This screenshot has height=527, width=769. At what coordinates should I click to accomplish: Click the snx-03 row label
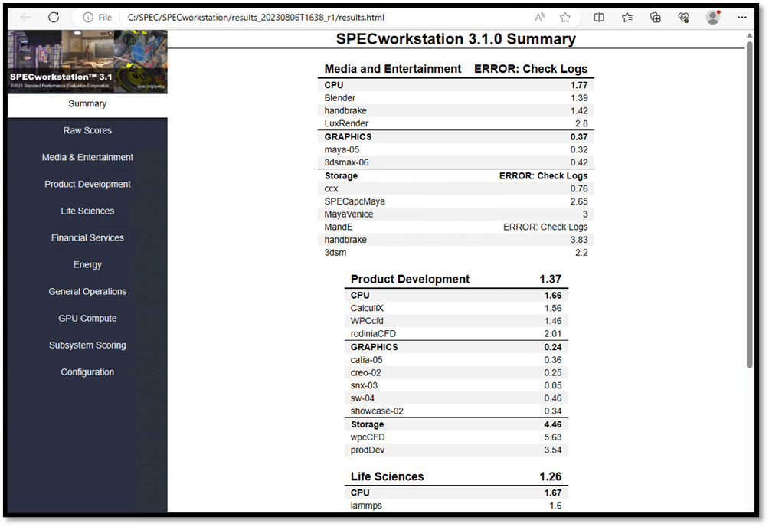coord(364,385)
